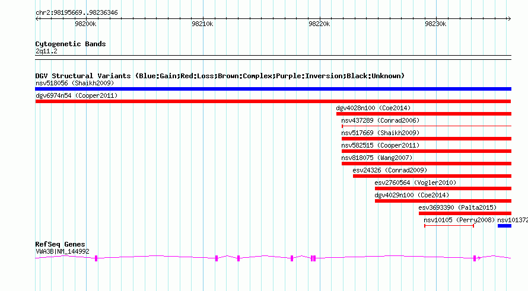Screen dimensions: 528x291
Task: Click the VWA3B double exon near 98220k
Action: pyautogui.click(x=313, y=258)
